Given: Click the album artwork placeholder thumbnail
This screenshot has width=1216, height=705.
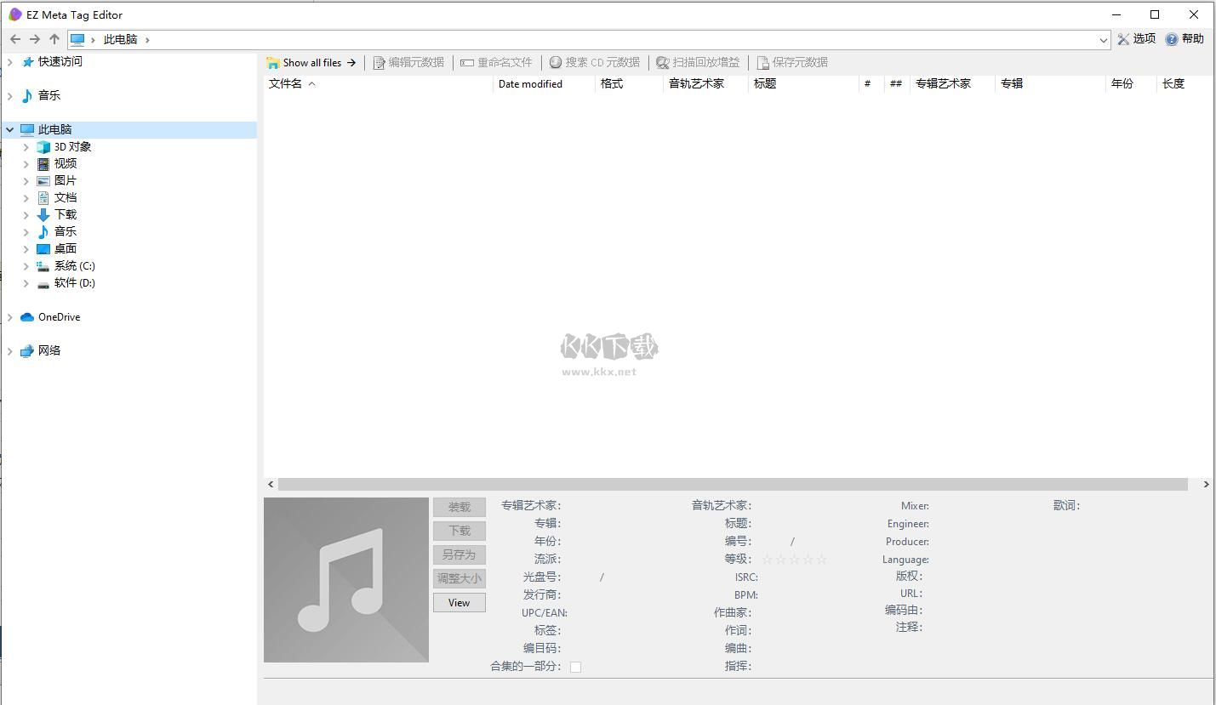Looking at the screenshot, I should pyautogui.click(x=345, y=579).
